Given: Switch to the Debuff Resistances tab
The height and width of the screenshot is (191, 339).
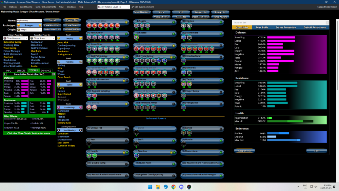Looking at the screenshot, I should tap(315, 27).
